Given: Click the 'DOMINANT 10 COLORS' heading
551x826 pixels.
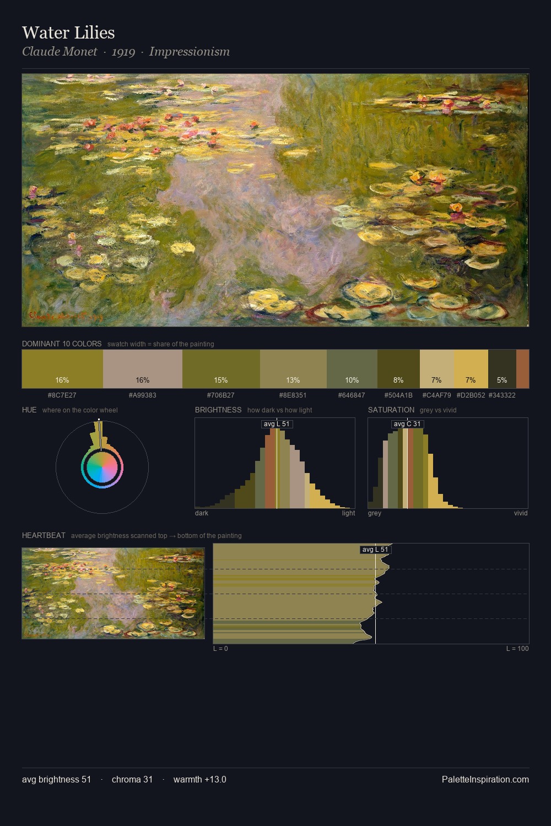Looking at the screenshot, I should [x=62, y=344].
